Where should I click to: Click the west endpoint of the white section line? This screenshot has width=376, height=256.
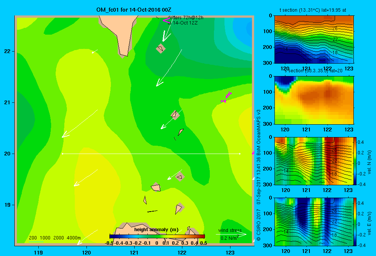click(x=62, y=154)
